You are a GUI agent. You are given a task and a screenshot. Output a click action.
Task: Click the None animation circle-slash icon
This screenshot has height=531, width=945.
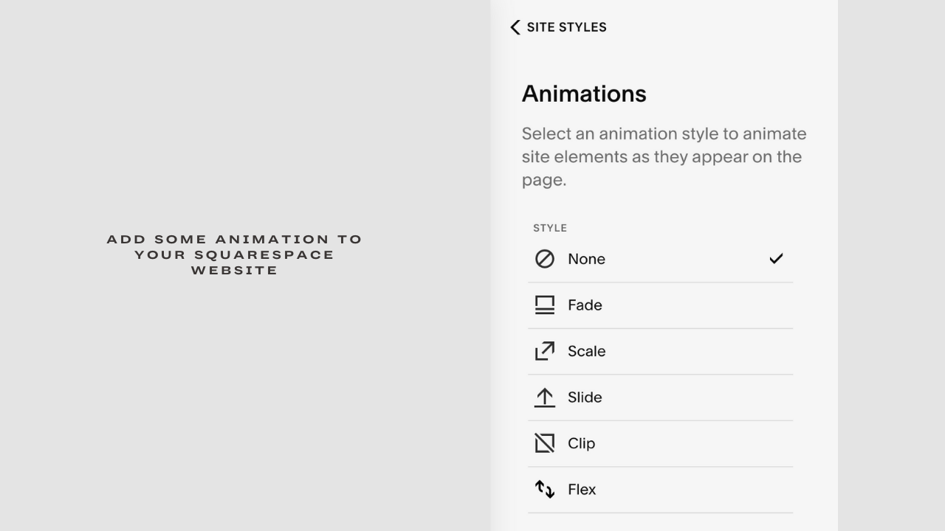[x=545, y=259]
